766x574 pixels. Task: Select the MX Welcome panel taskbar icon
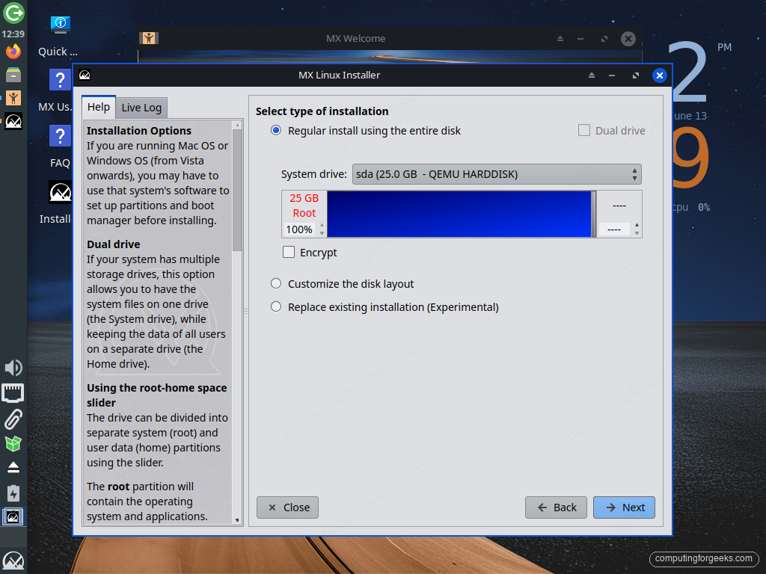click(x=13, y=98)
